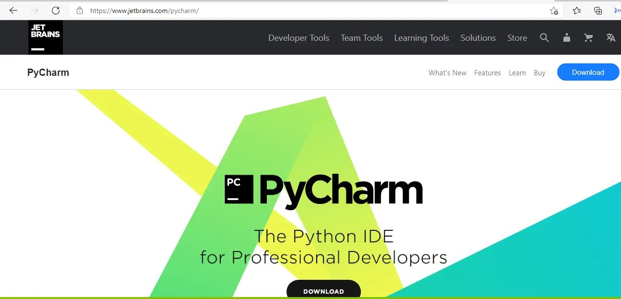Open the What's New link
621x299 pixels.
tap(447, 72)
